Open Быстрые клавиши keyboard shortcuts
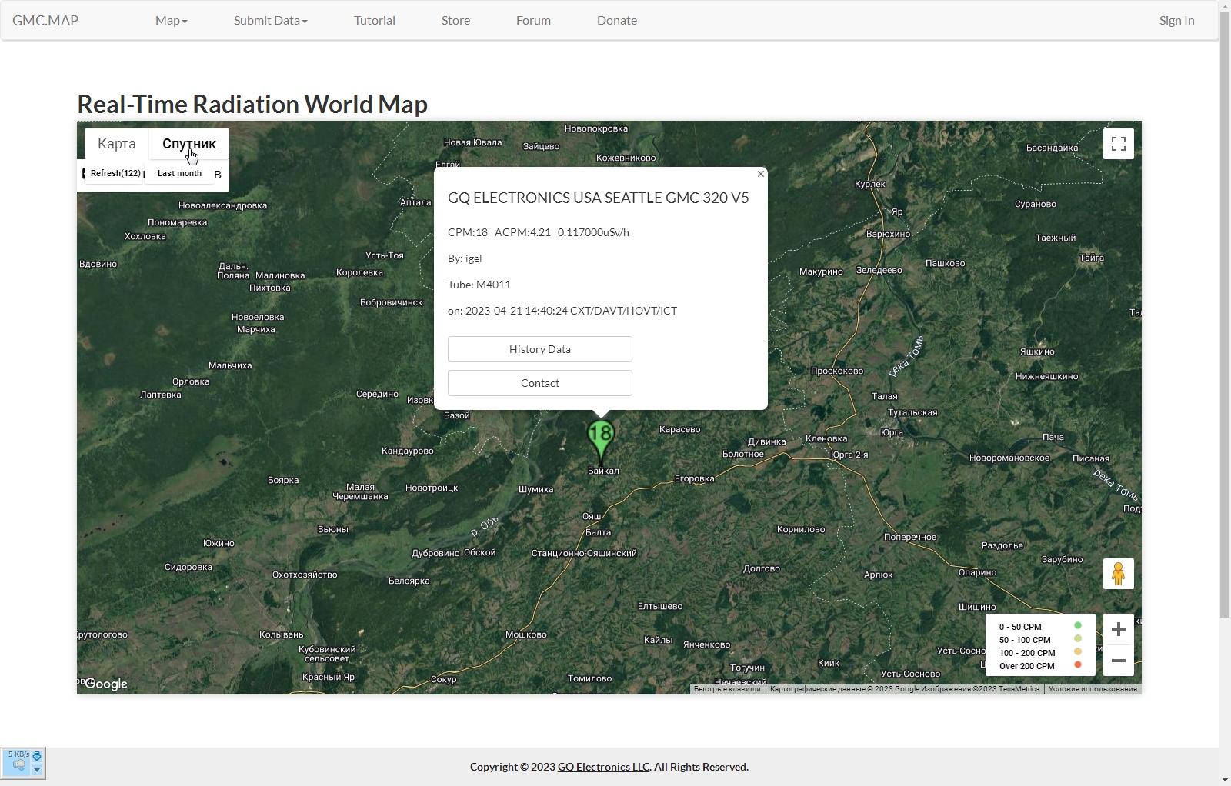This screenshot has width=1231, height=786. pyautogui.click(x=727, y=689)
